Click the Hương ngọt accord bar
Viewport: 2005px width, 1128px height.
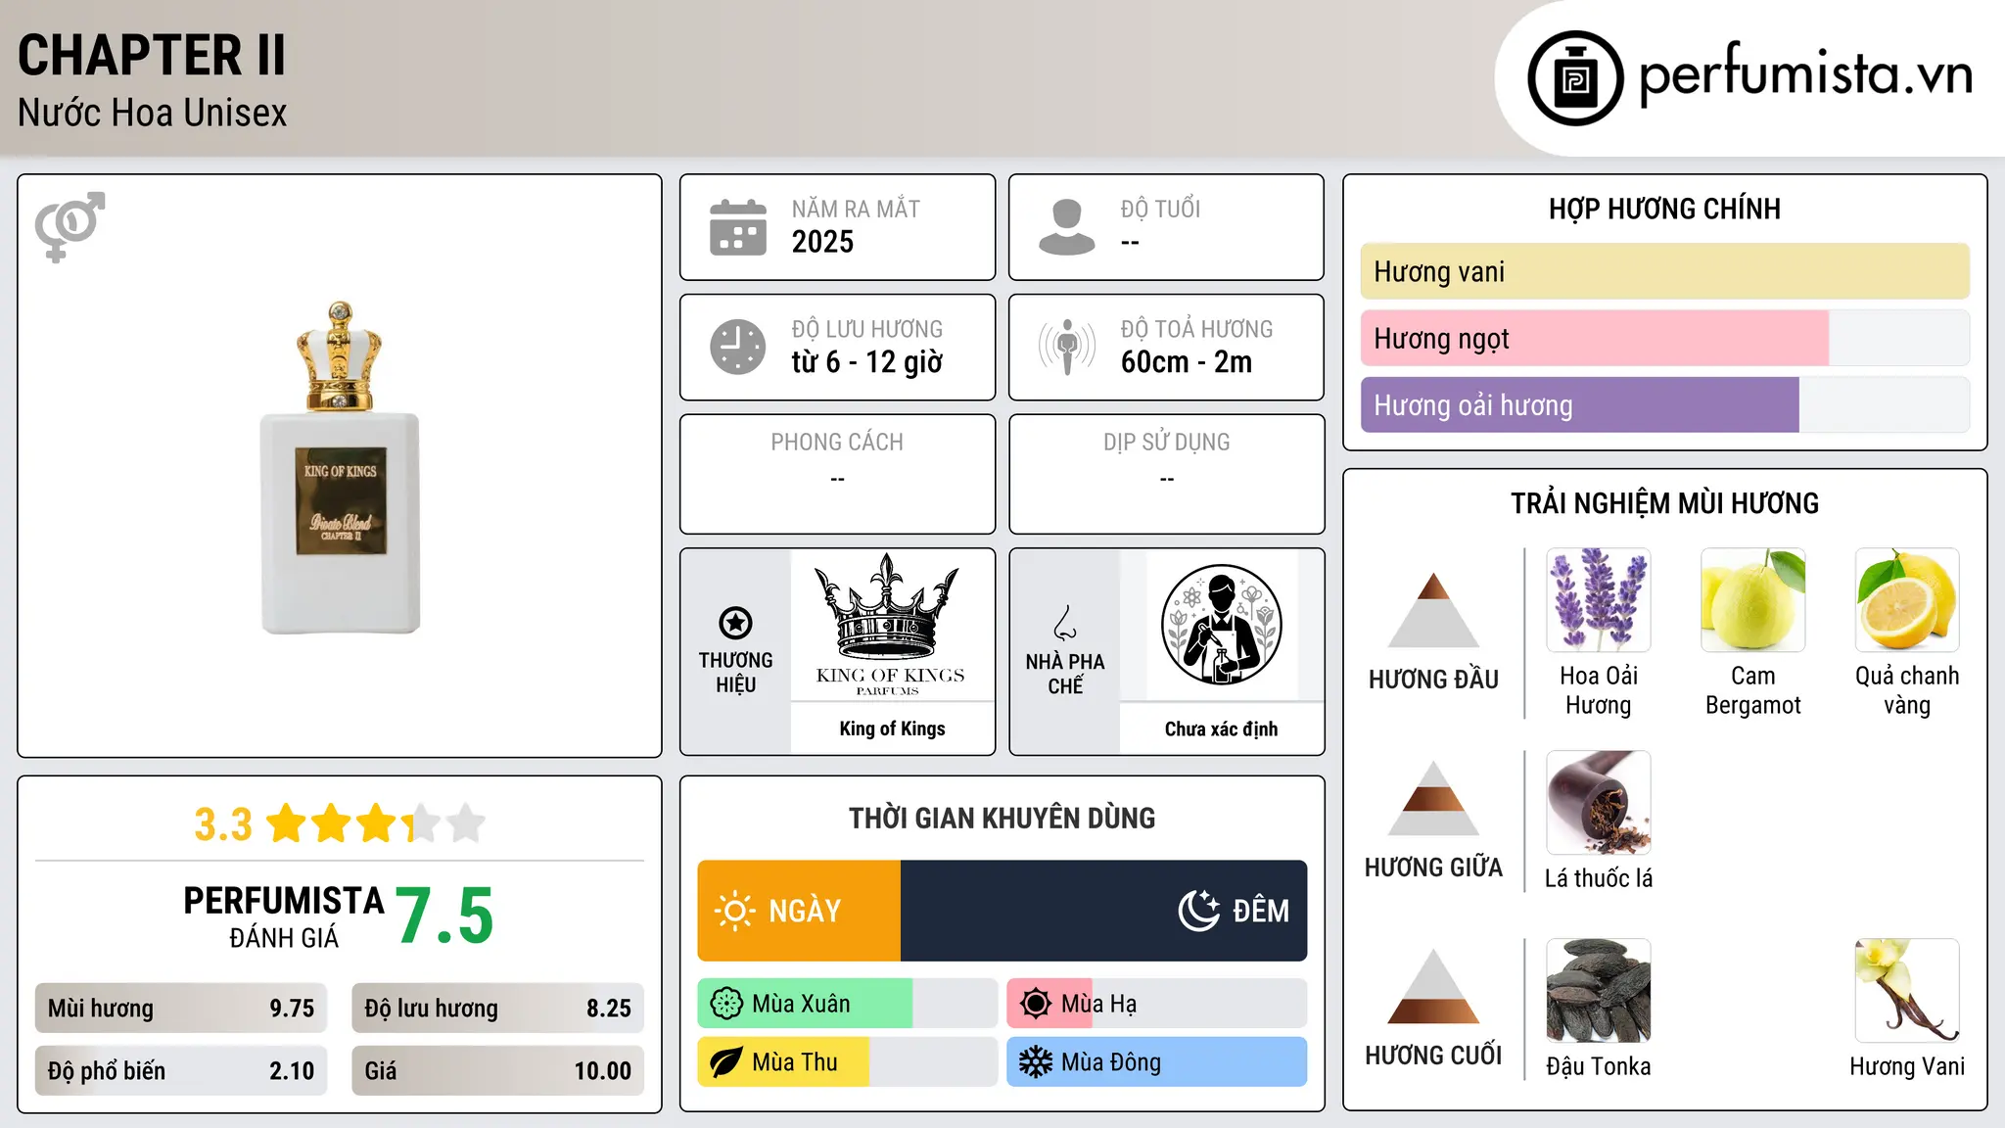coord(1664,339)
